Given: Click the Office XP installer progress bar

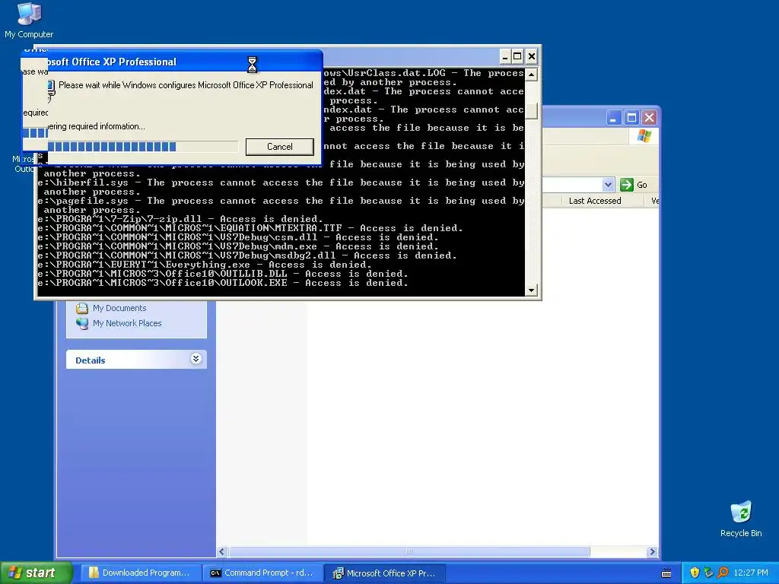Looking at the screenshot, I should pos(142,147).
